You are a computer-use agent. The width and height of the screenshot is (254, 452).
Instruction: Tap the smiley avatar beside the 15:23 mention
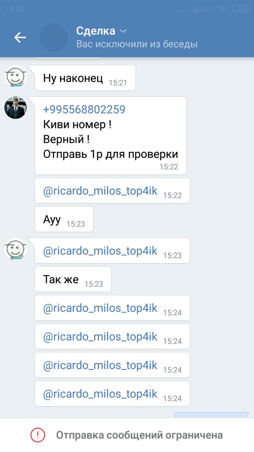click(x=15, y=249)
